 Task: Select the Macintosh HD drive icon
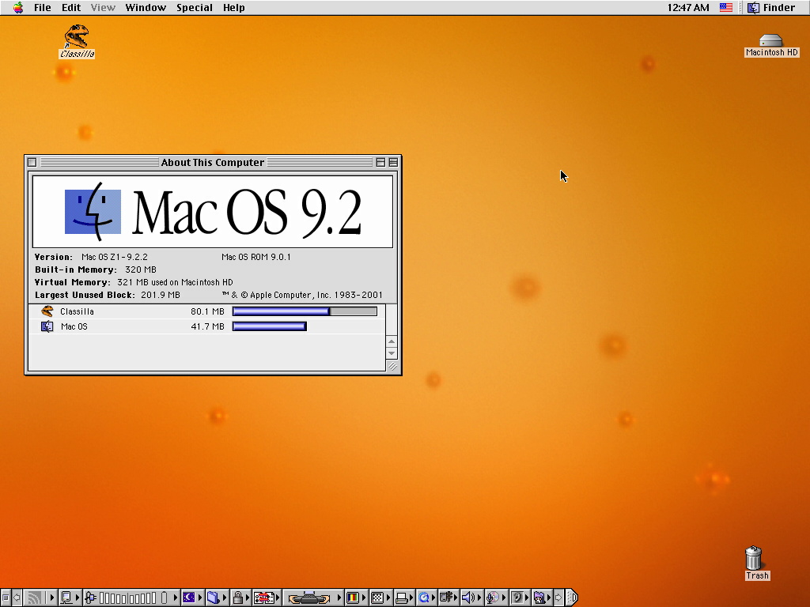pos(770,41)
